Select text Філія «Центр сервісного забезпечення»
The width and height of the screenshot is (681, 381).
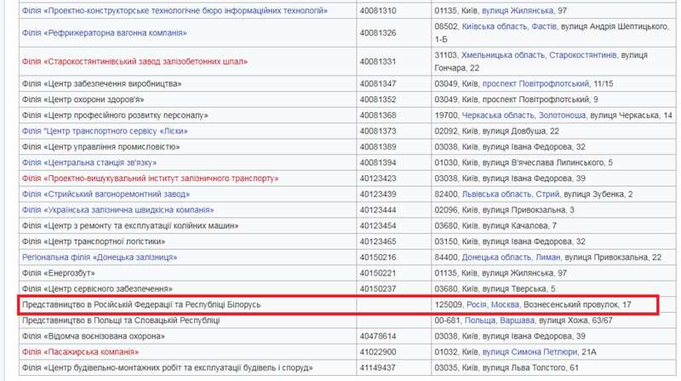[97, 288]
